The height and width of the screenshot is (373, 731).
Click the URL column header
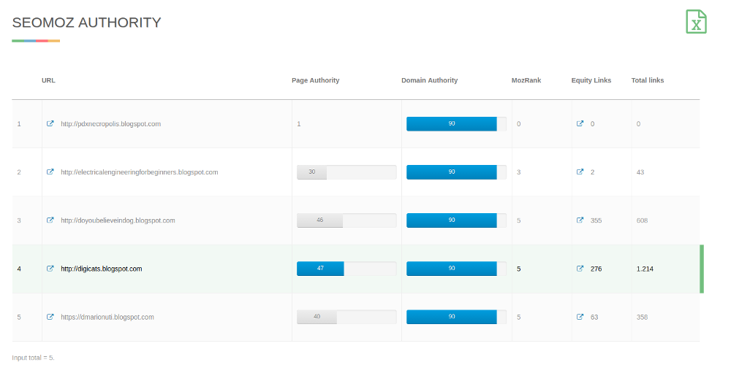[x=48, y=80]
